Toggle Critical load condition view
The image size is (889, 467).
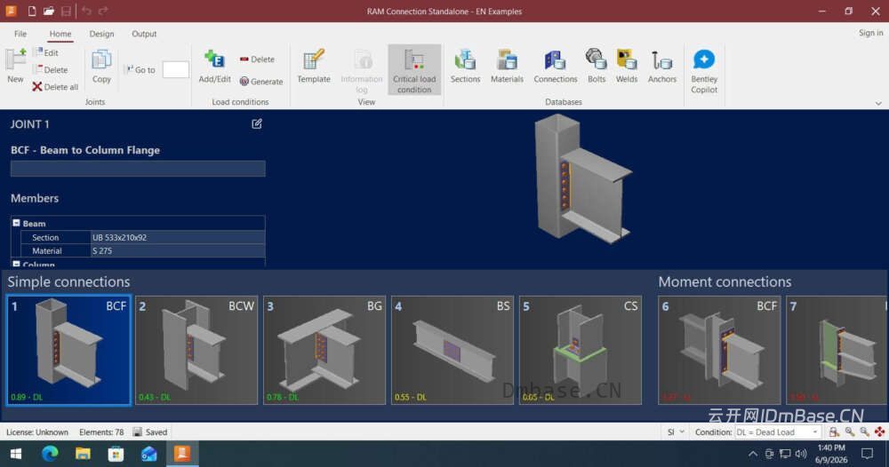[414, 70]
